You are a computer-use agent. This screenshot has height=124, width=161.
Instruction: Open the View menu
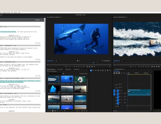[12, 13]
